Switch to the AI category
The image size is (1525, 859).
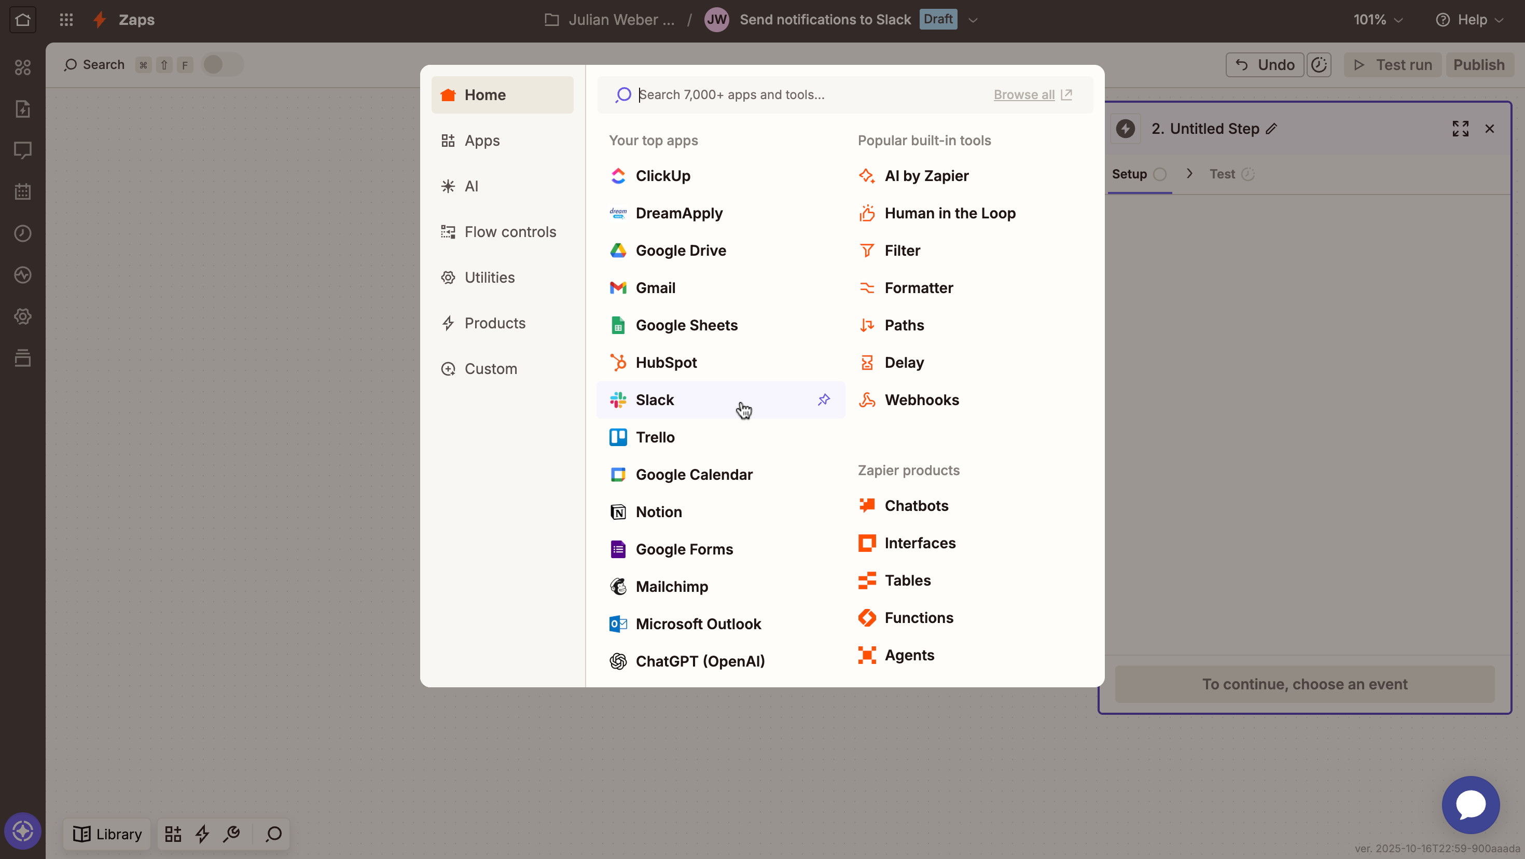(x=502, y=186)
